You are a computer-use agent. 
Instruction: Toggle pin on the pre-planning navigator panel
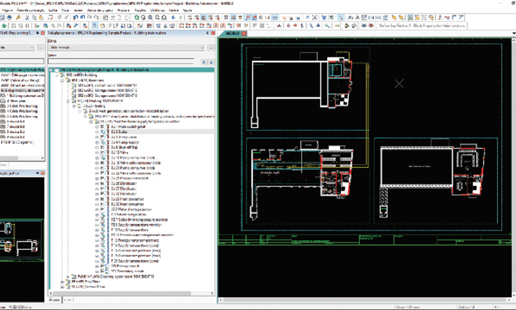207,33
